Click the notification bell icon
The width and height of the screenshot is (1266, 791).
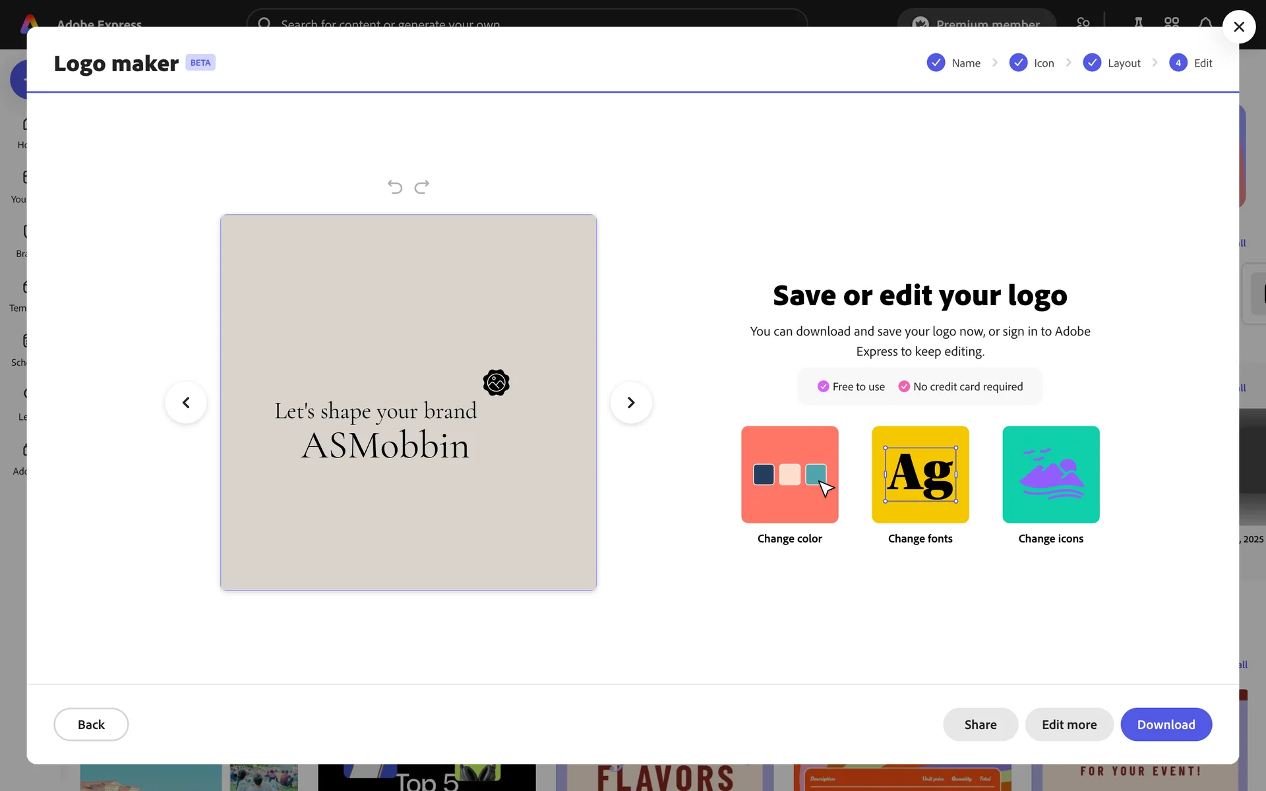(1205, 23)
